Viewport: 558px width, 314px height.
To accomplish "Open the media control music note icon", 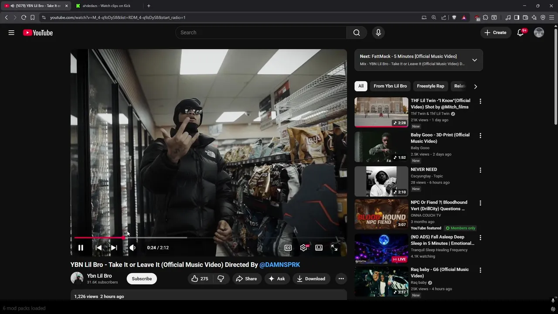I will (508, 17).
